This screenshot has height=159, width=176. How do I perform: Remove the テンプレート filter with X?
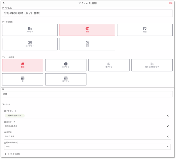pos(168,116)
